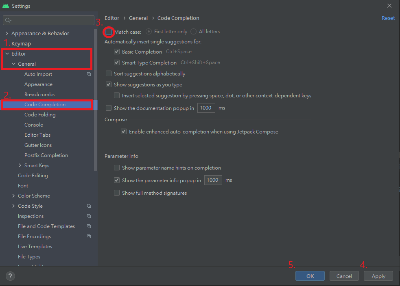The image size is (400, 286).
Task: Open the Auto Import settings page
Action: click(38, 74)
